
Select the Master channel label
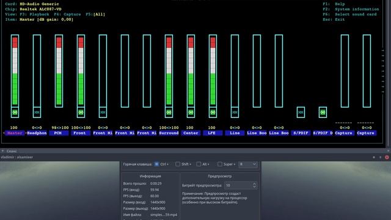[x=15, y=133]
